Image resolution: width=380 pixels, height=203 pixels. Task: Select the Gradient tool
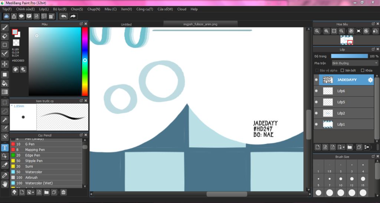coord(4,92)
